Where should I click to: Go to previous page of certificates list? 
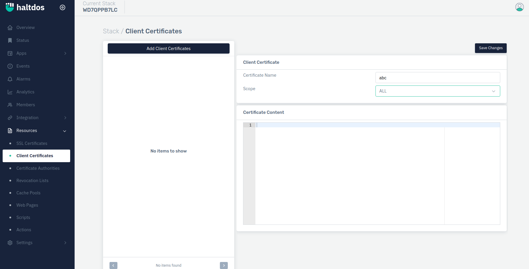click(x=113, y=265)
